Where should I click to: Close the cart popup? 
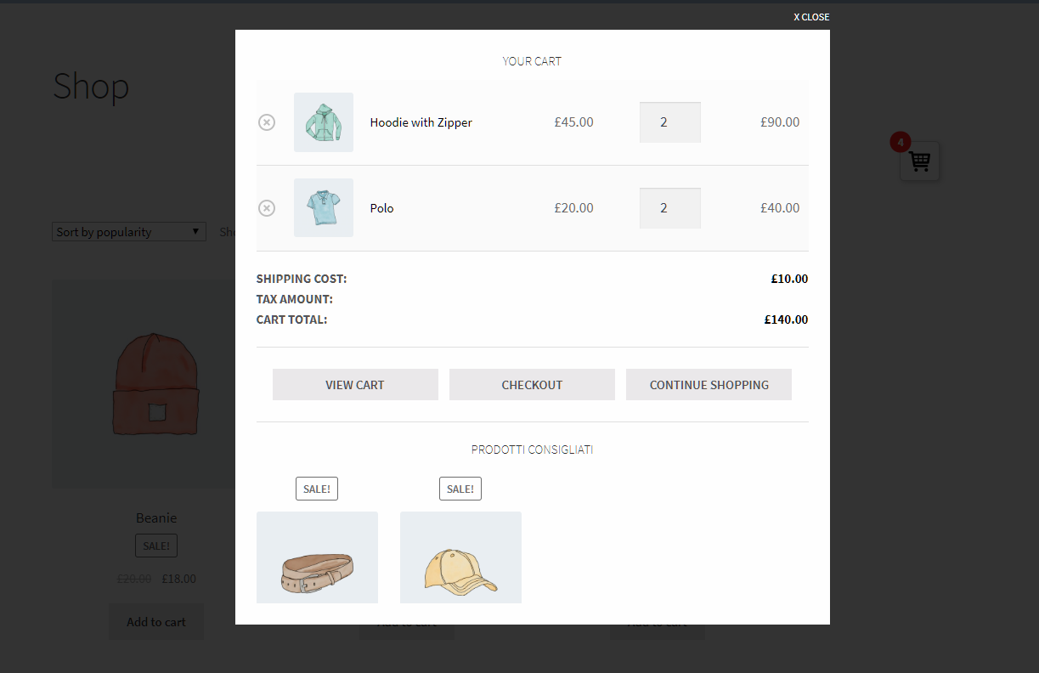pyautogui.click(x=811, y=17)
